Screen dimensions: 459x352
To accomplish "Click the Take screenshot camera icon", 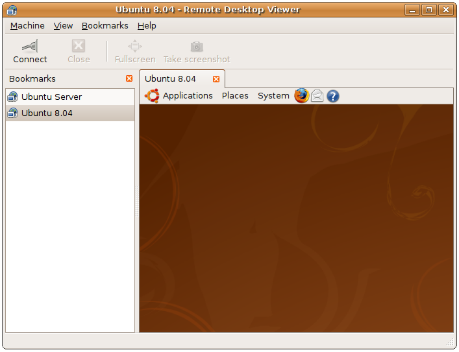I will 196,46.
